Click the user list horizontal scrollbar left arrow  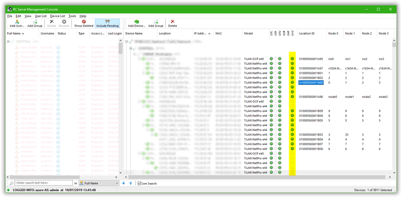[x=8, y=177]
